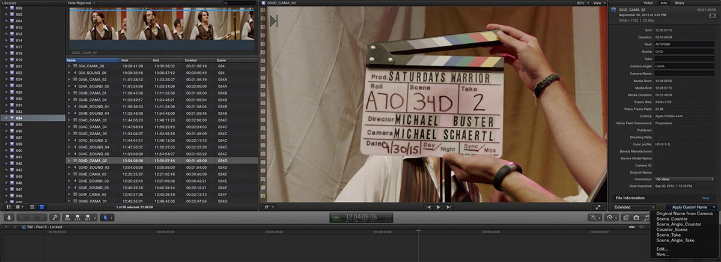Image resolution: width=721 pixels, height=262 pixels.
Task: Expand library event 019
Action: tap(7, 59)
